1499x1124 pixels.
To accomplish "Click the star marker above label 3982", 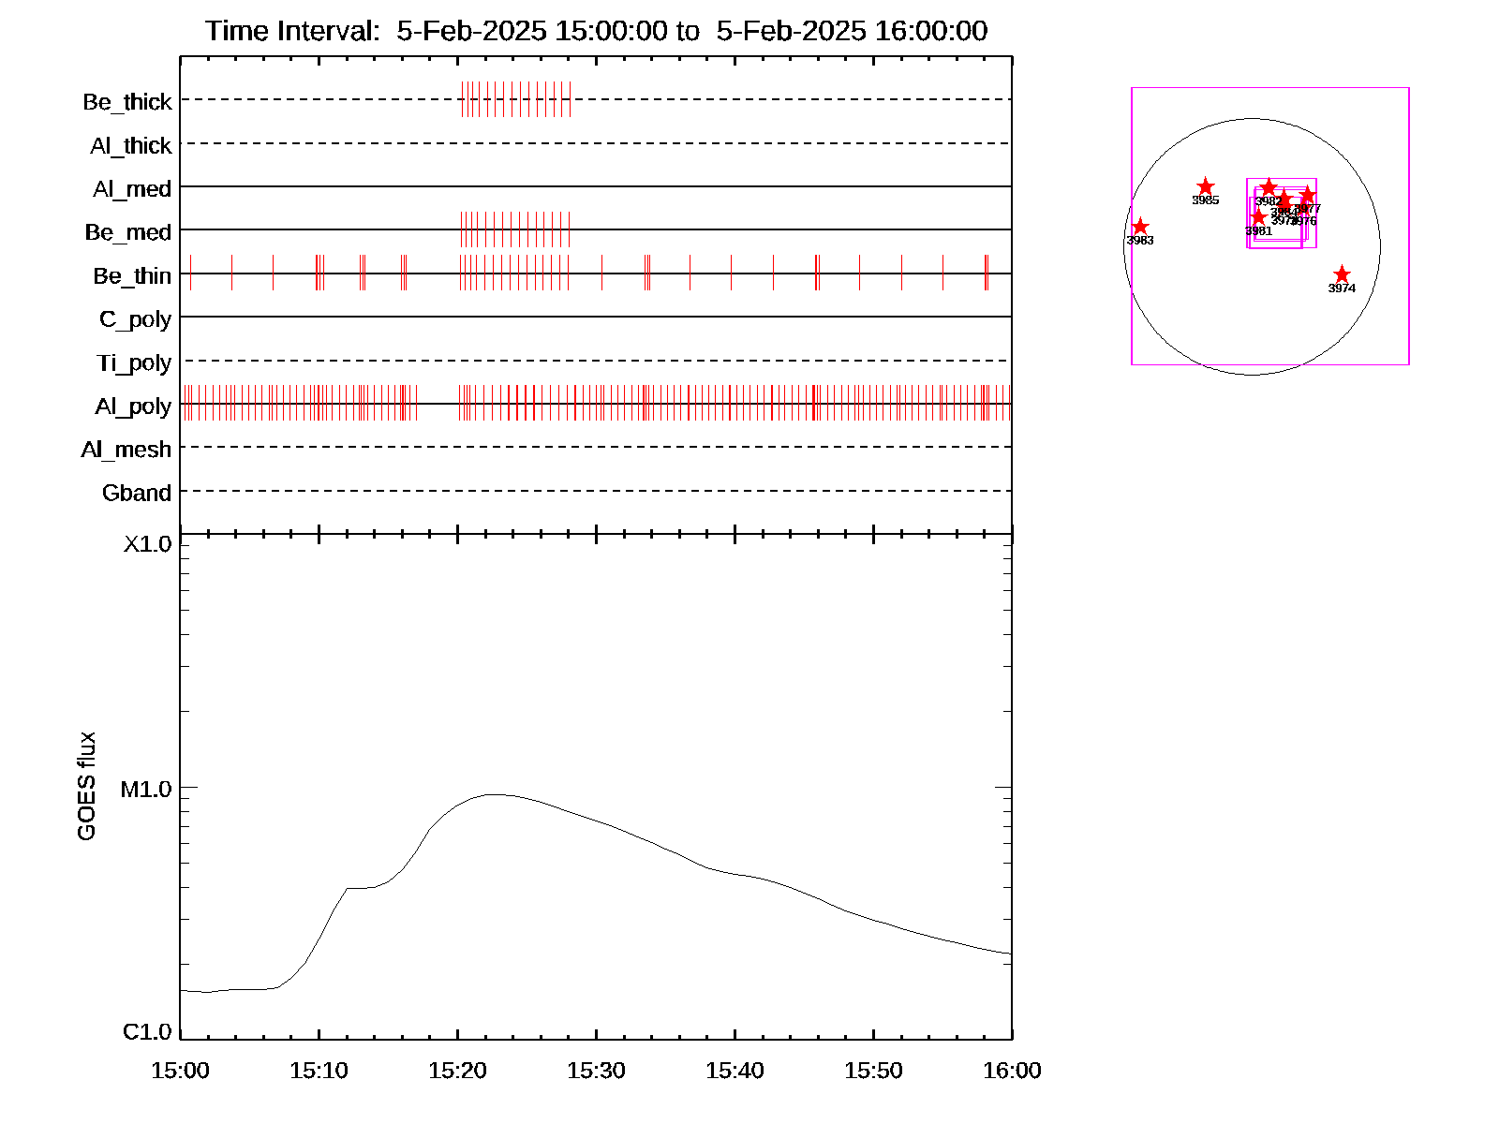I will (x=1269, y=188).
